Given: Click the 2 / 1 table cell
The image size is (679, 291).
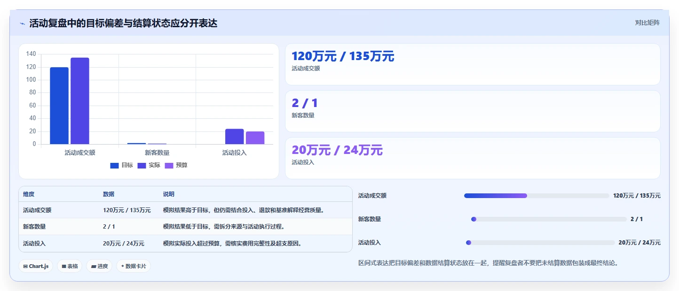Looking at the screenshot, I should (x=109, y=227).
